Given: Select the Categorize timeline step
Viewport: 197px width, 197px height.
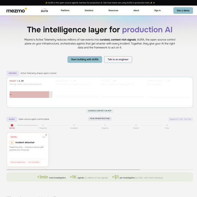Looking at the screenshot, I should (x=43, y=127).
